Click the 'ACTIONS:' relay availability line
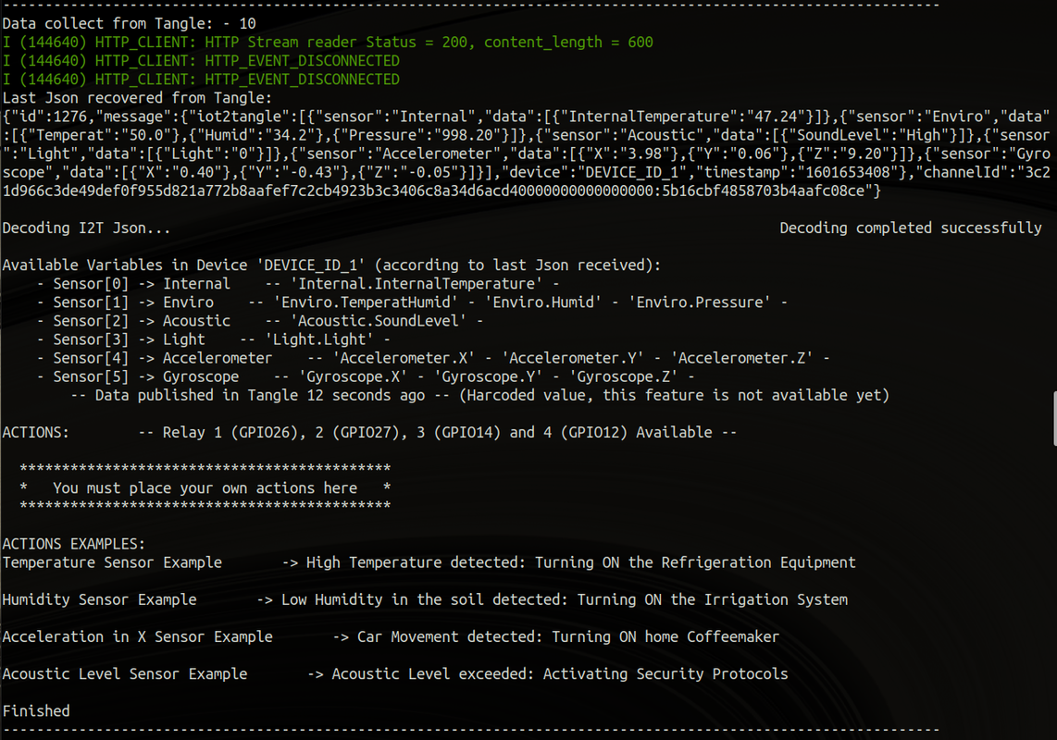 tap(369, 433)
